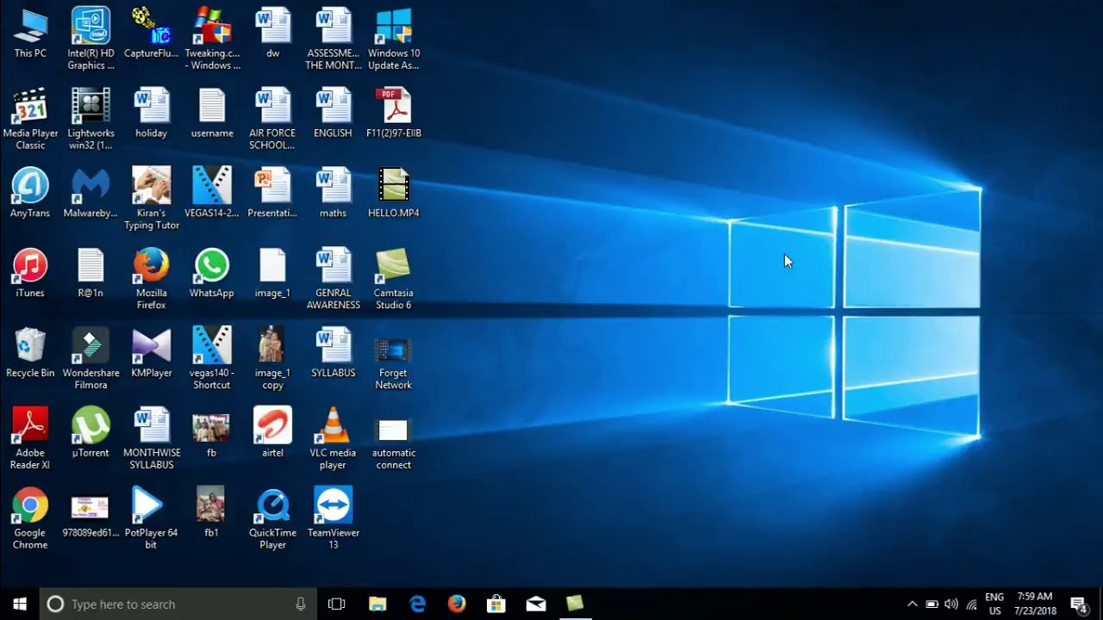
Task: Select Google Chrome desktop shortcut
Action: pos(30,519)
